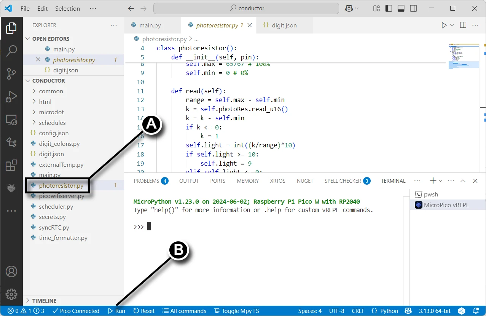The height and width of the screenshot is (316, 486).
Task: Open the Explorer view in activity bar
Action: (11, 28)
